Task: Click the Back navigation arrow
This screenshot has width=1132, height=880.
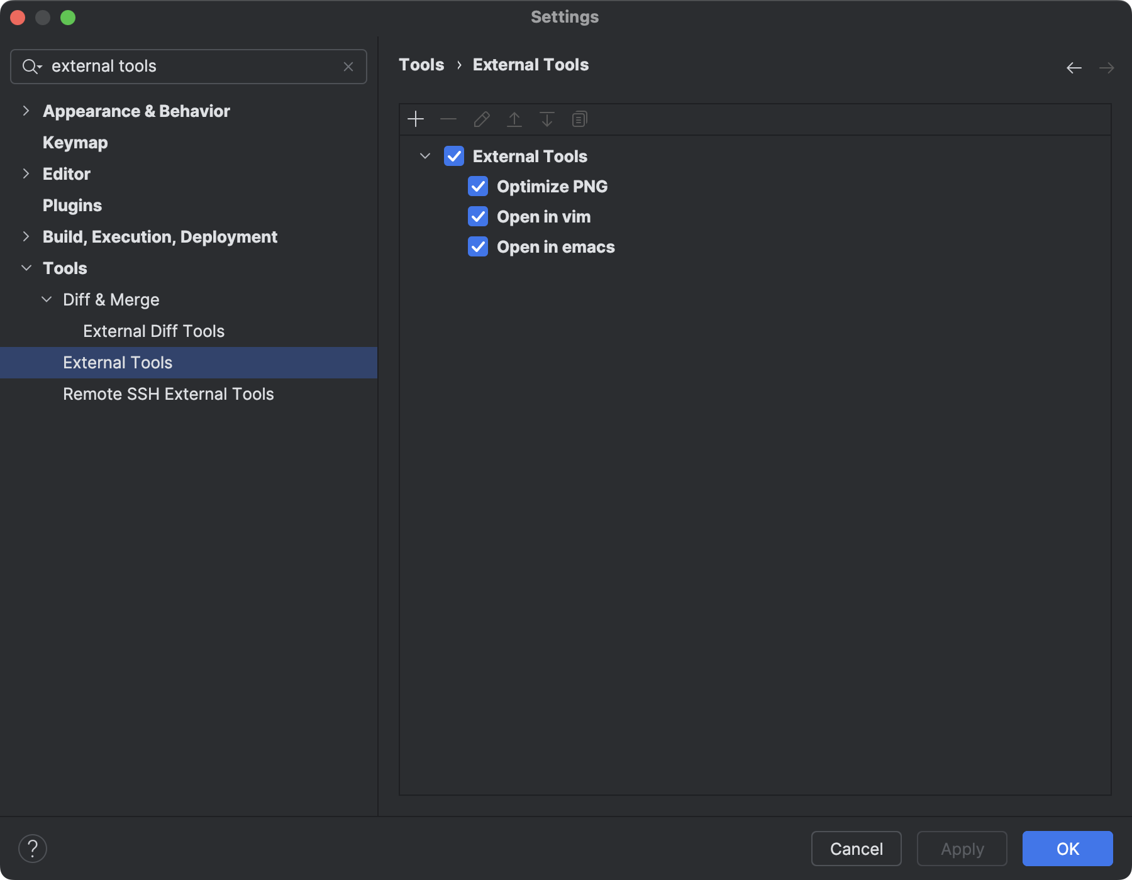Action: click(1073, 67)
